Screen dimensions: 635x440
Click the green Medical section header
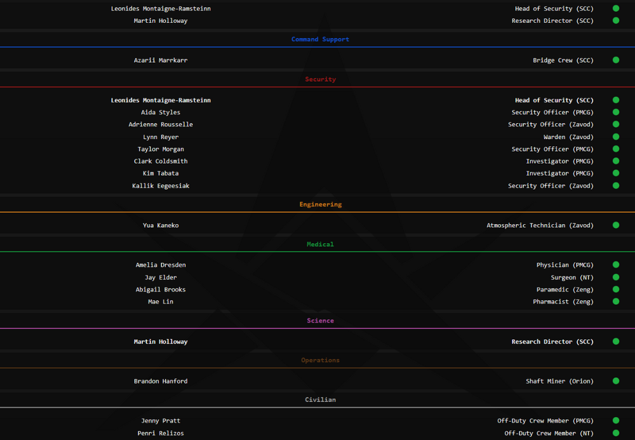[320, 244]
